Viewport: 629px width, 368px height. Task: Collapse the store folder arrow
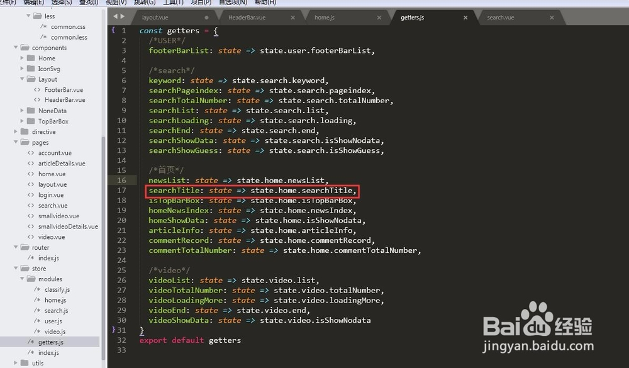click(x=16, y=268)
